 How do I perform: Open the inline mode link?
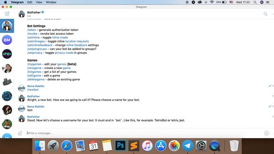(x=60, y=38)
